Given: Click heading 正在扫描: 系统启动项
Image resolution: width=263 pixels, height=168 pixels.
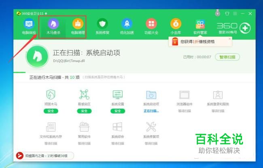Looking at the screenshot, I should 87,53.
